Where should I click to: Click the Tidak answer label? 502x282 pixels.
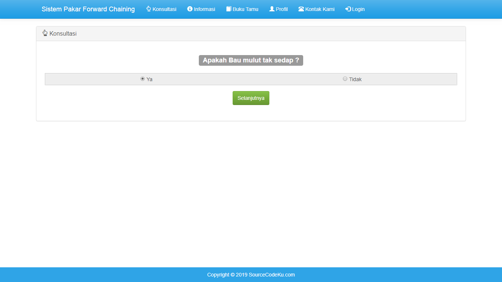tap(355, 79)
